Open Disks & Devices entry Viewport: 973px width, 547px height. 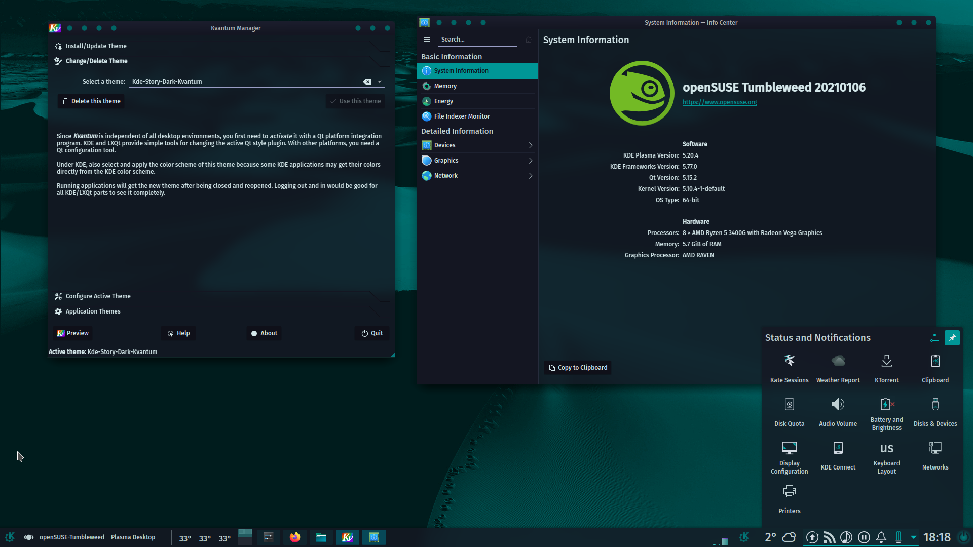pos(935,412)
